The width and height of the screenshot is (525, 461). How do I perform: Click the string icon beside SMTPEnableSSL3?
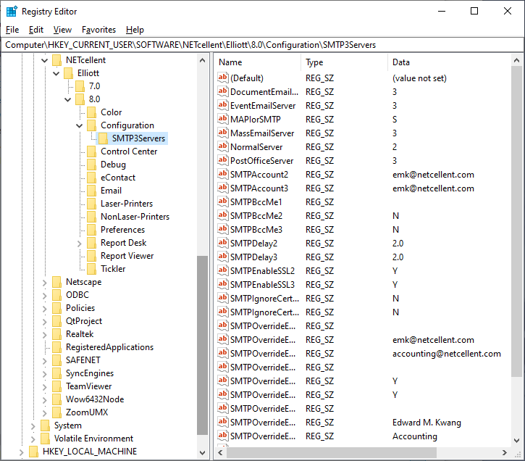pos(222,284)
